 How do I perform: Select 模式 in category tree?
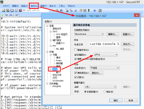pyautogui.click(x=58, y=58)
